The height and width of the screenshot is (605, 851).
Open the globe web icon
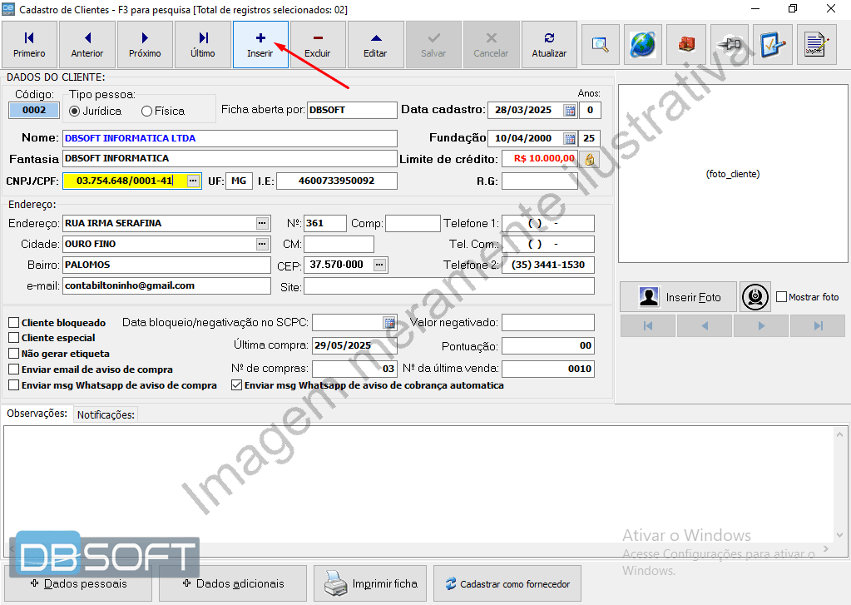coord(643,45)
